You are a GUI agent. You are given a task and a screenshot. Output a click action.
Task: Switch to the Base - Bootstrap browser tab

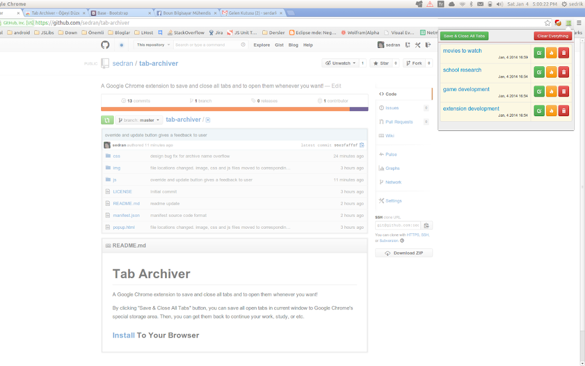click(121, 13)
